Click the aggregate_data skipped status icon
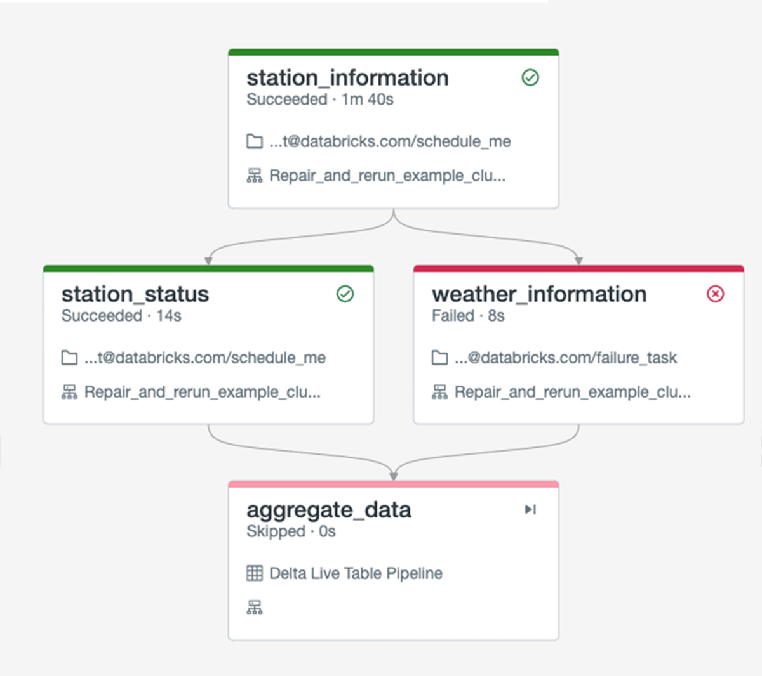 (530, 509)
